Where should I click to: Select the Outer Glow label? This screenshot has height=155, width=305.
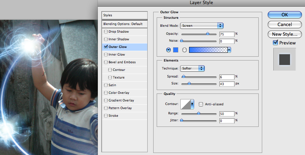pyautogui.click(x=118, y=47)
